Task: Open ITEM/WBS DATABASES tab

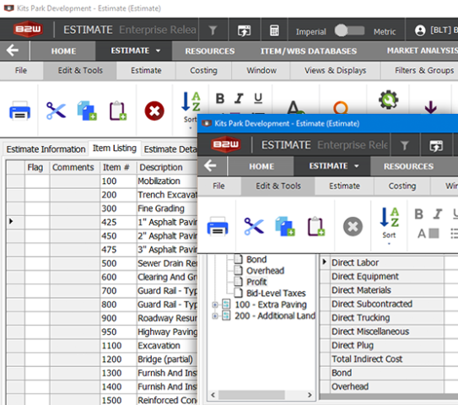Action: pos(309,51)
